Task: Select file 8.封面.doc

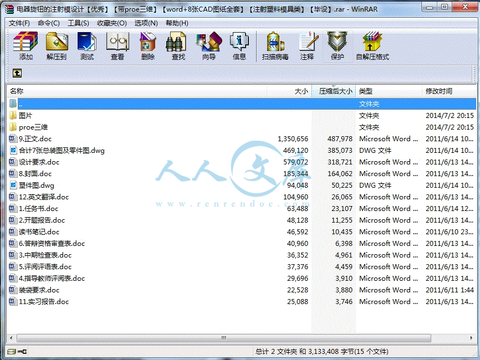Action: [x=35, y=173]
